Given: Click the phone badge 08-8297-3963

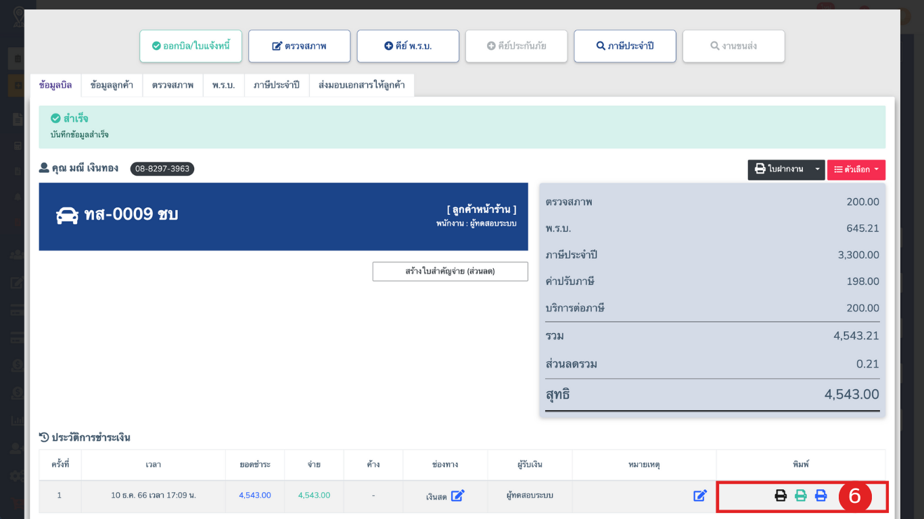Looking at the screenshot, I should pyautogui.click(x=162, y=169).
